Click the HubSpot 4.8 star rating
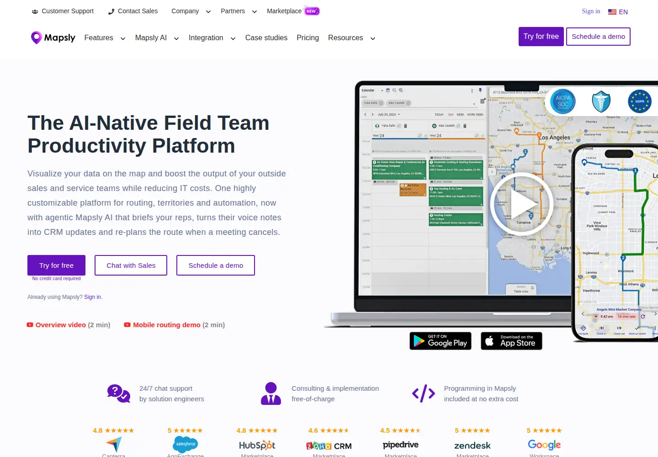The width and height of the screenshot is (658, 457). [x=257, y=430]
